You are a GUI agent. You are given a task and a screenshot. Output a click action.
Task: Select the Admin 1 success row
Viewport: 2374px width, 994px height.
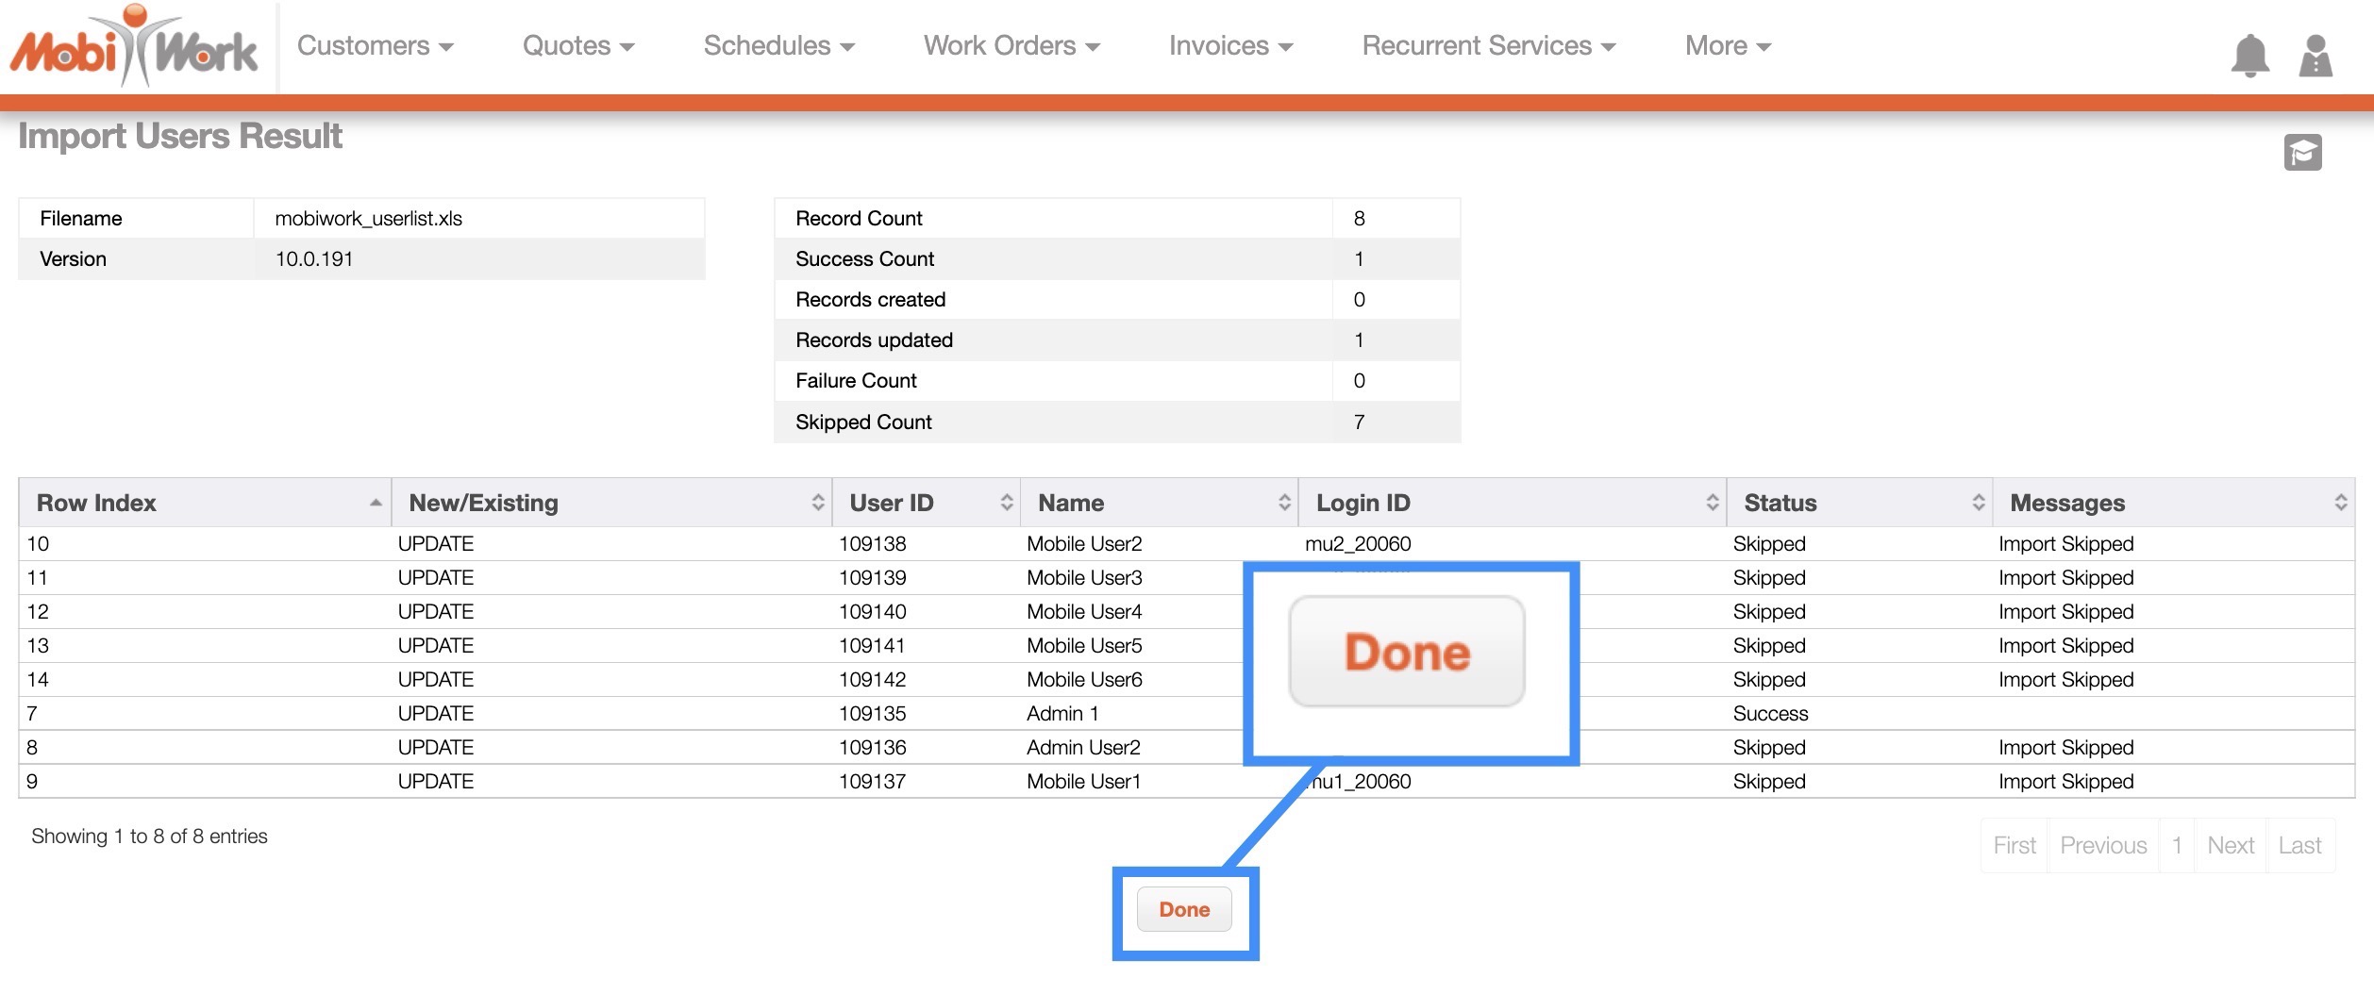[1062, 713]
